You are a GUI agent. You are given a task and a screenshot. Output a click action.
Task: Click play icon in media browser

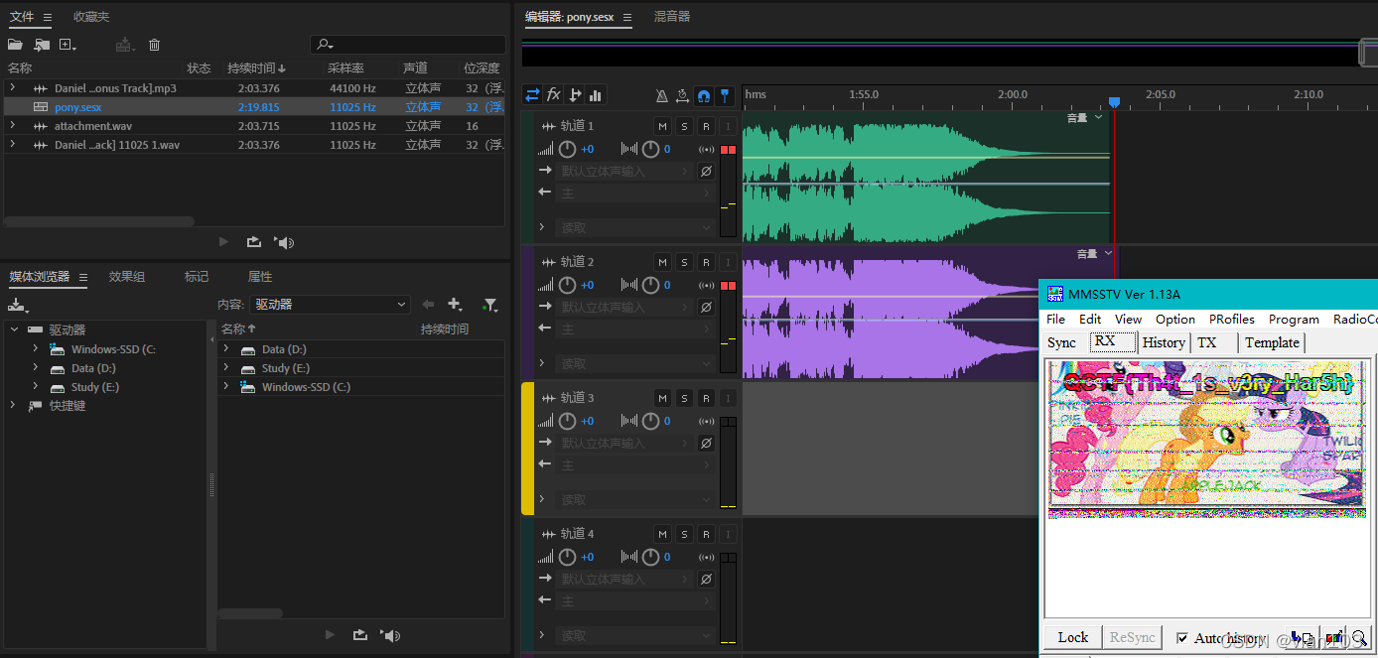(331, 635)
